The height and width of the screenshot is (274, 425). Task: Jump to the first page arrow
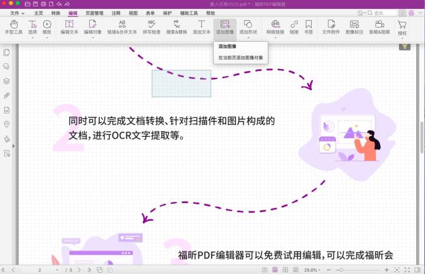pyautogui.click(x=3, y=270)
